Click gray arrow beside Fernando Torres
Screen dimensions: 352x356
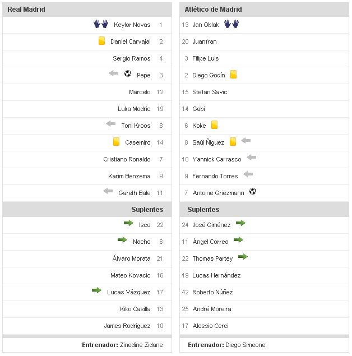click(x=248, y=174)
